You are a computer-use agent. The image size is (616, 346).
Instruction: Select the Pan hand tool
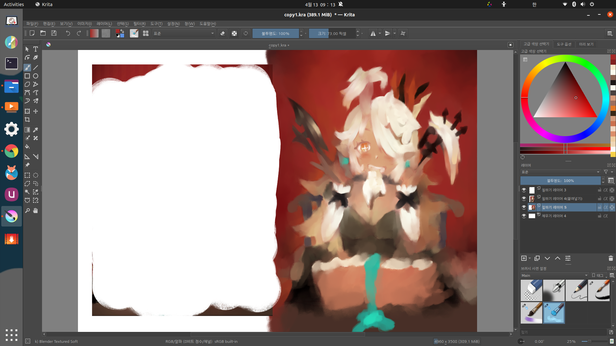coord(36,210)
